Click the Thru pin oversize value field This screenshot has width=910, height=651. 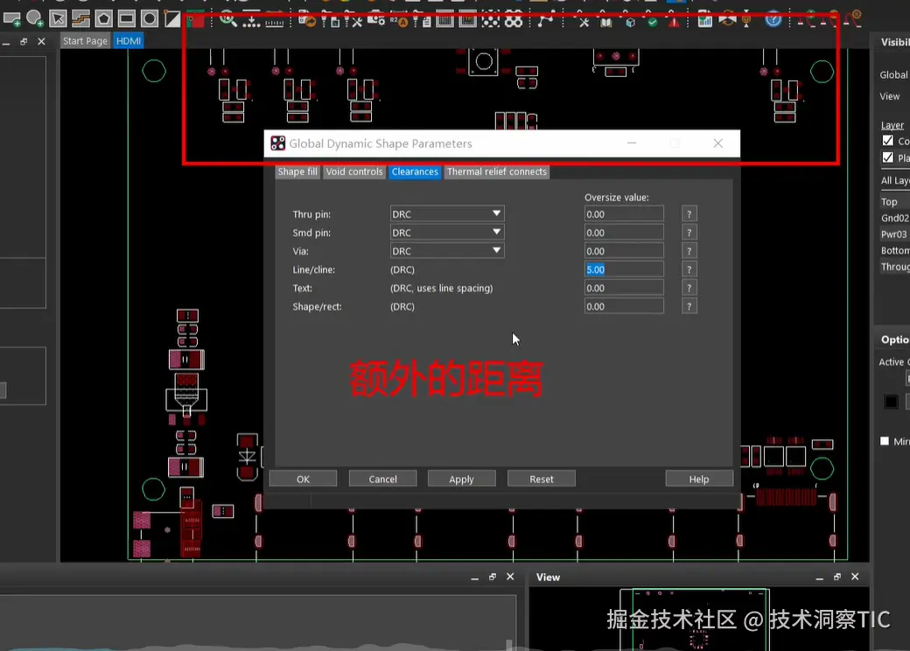pyautogui.click(x=624, y=214)
